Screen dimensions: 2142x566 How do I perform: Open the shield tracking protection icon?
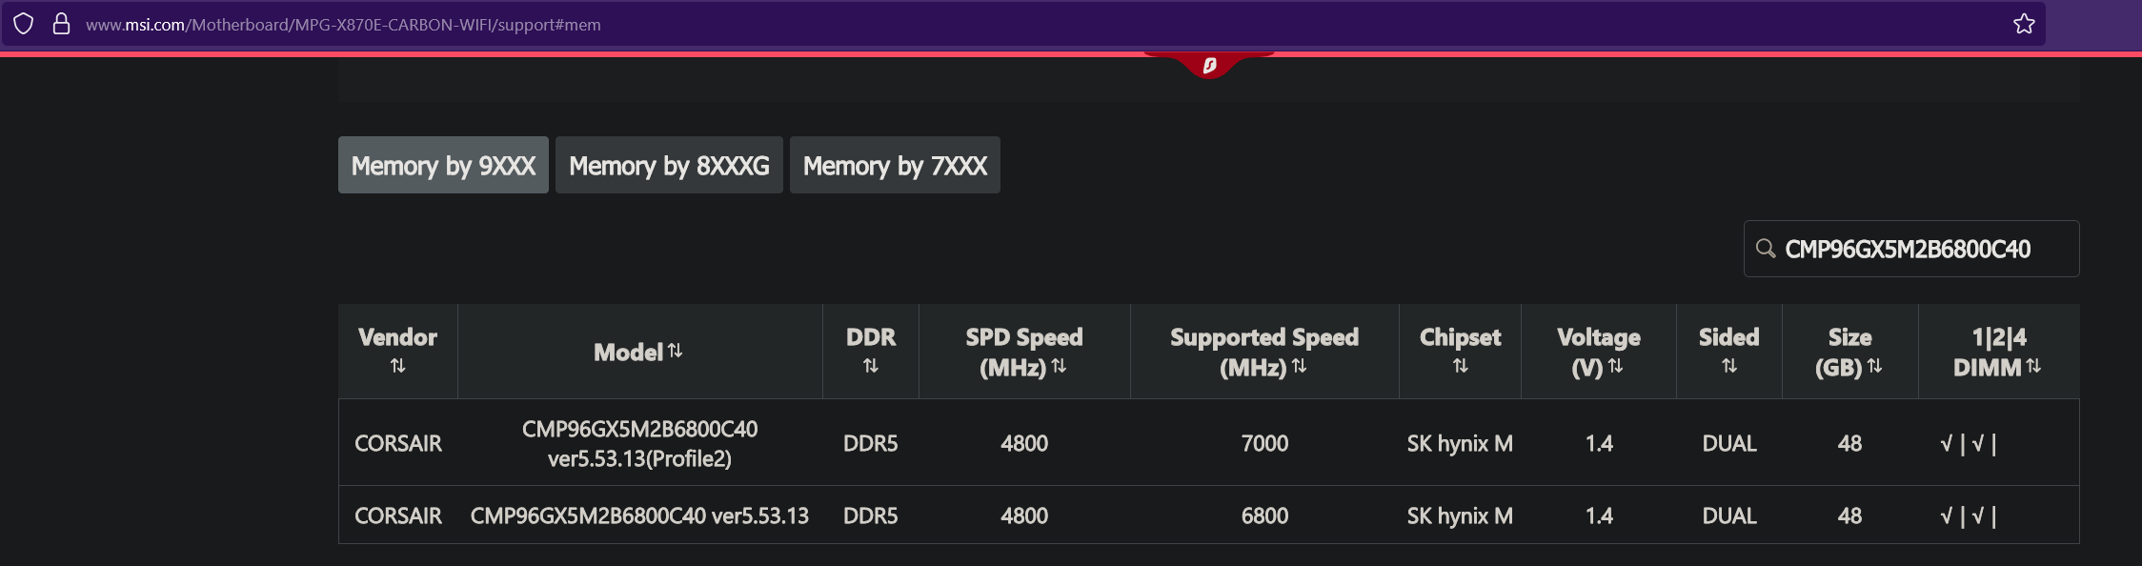(x=24, y=24)
